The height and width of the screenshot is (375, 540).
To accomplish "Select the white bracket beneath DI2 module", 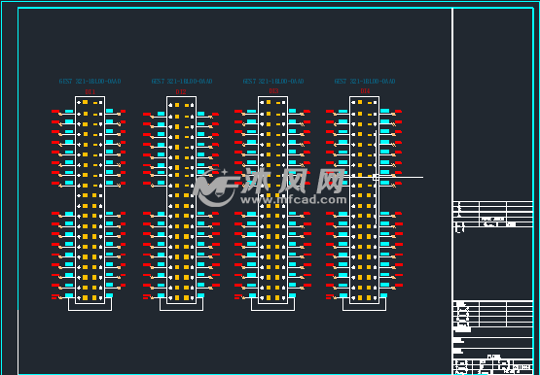I will (182, 304).
